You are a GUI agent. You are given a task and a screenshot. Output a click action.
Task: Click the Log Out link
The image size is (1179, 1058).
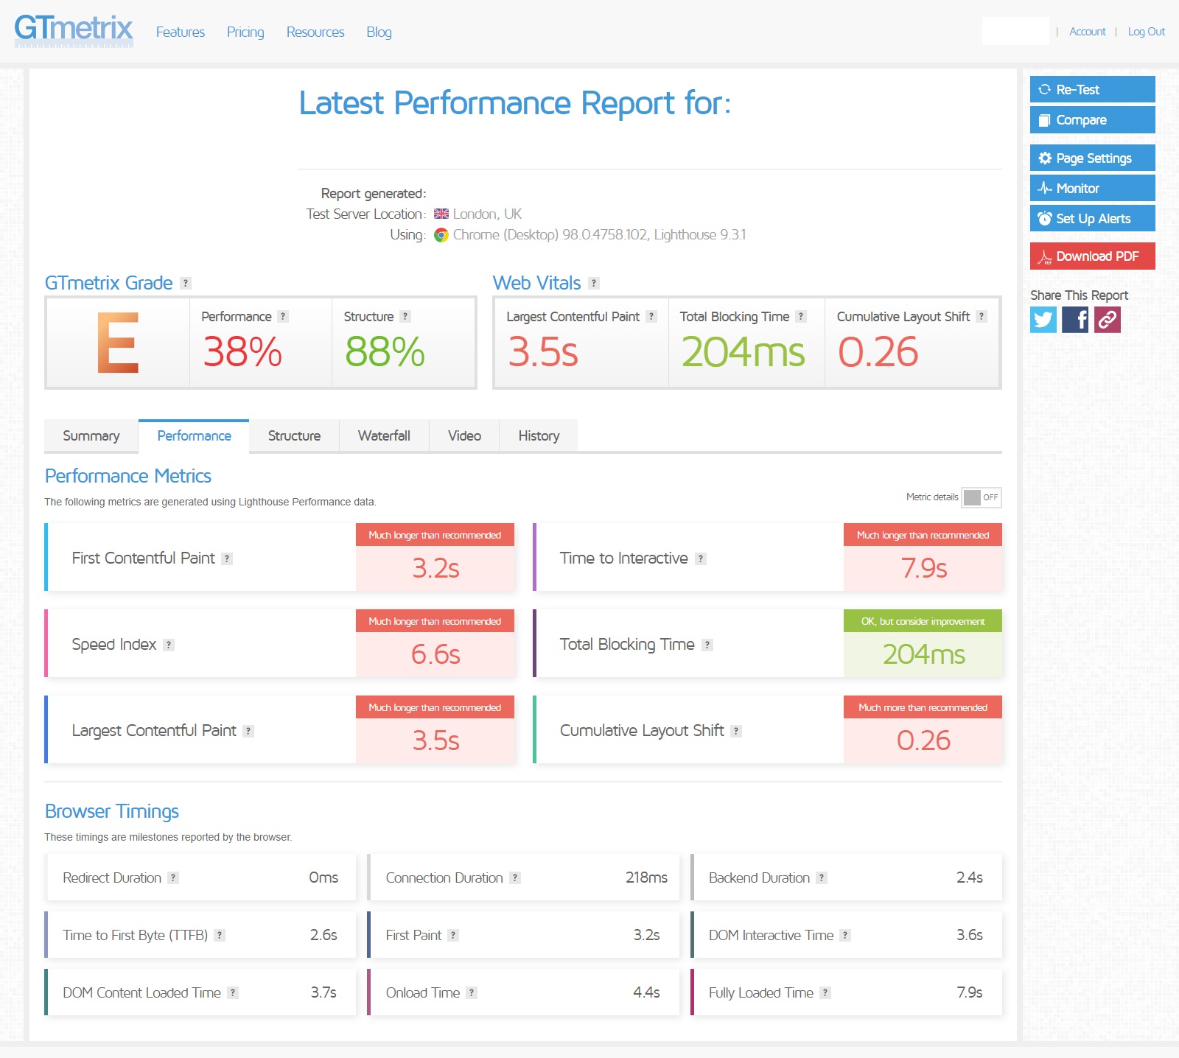1146,32
